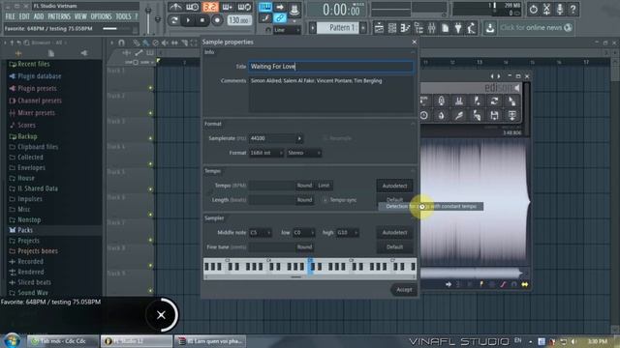620x348 pixels.
Task: Open the help question mark icon
Action: 573,9
